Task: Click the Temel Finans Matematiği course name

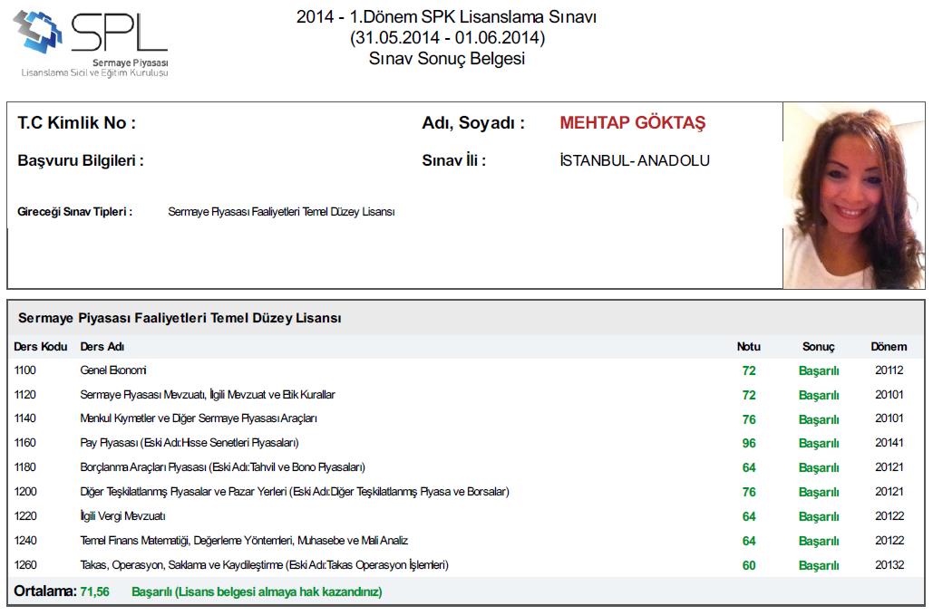Action: click(x=244, y=540)
